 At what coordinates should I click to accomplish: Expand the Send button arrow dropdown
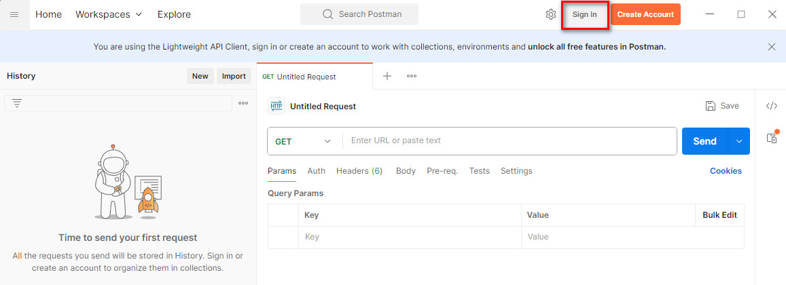[739, 141]
